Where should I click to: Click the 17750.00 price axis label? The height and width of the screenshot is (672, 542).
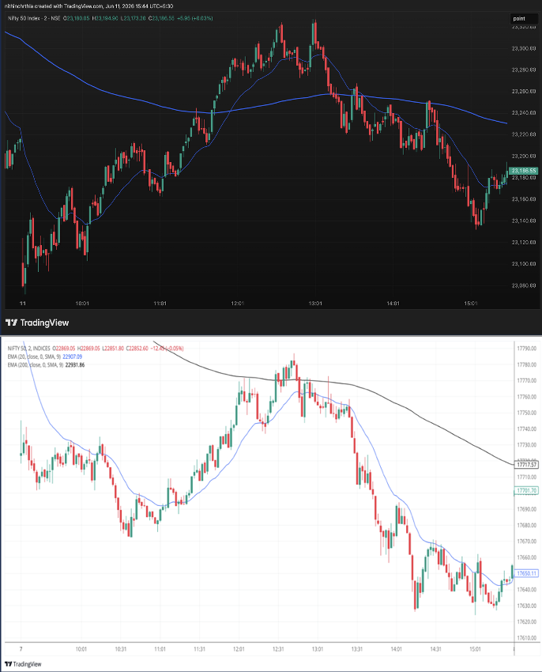[x=526, y=413]
